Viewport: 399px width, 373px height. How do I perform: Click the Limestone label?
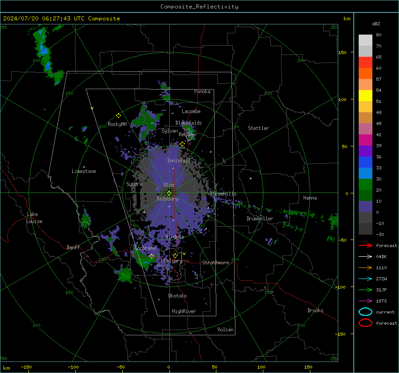point(84,171)
